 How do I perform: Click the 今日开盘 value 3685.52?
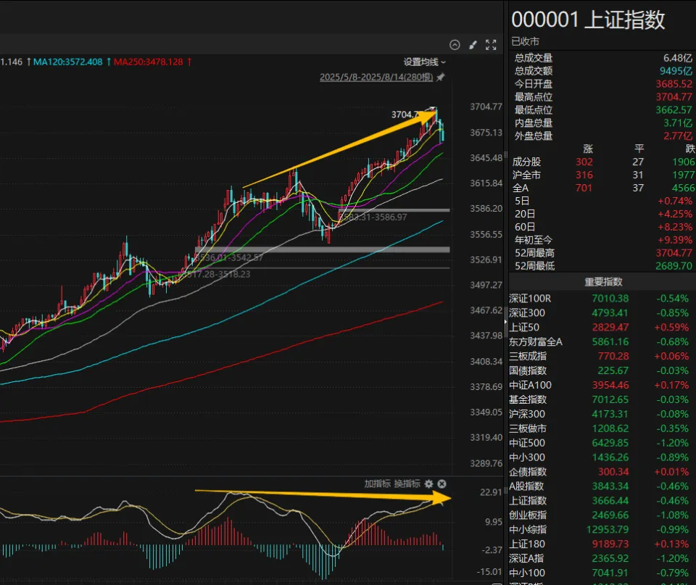click(674, 84)
